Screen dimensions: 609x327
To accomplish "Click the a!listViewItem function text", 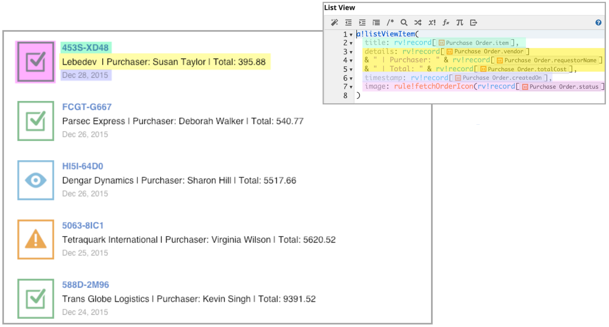I will (385, 34).
